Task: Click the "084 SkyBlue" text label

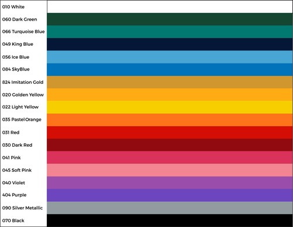Action: point(16,69)
